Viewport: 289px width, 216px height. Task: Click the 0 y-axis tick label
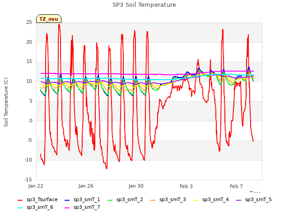tap(31, 121)
